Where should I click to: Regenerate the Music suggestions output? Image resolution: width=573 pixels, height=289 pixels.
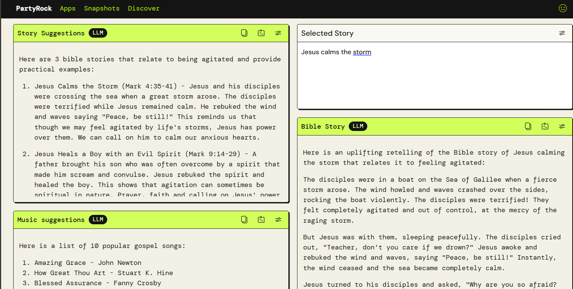point(261,219)
